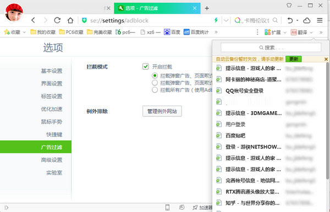Show more bookmarks with the chevron
The image size is (330, 212).
(216, 32)
